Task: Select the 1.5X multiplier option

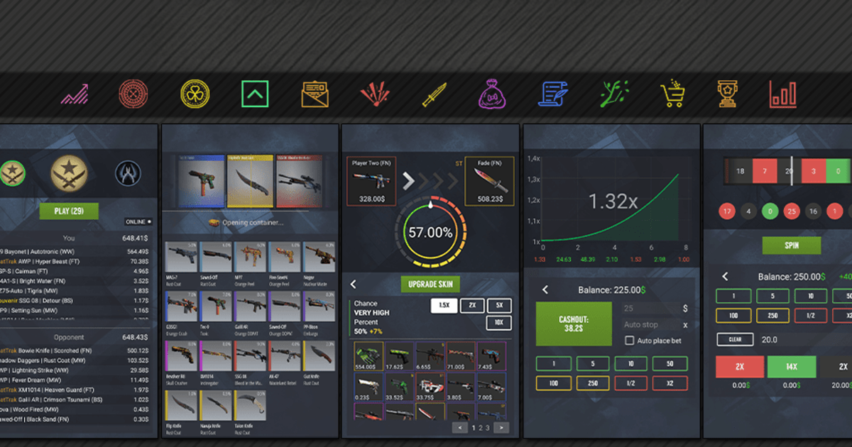Action: coord(443,306)
